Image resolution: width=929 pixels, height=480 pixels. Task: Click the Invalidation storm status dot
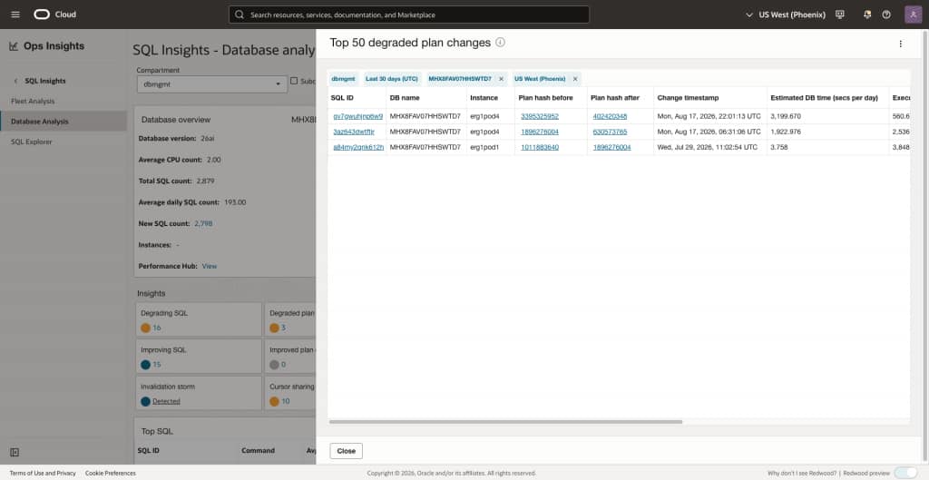(146, 401)
